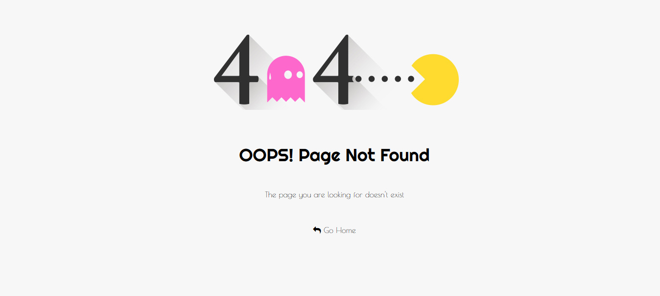This screenshot has width=660, height=296.
Task: Click the page doesn't exist message
Action: [x=334, y=195]
